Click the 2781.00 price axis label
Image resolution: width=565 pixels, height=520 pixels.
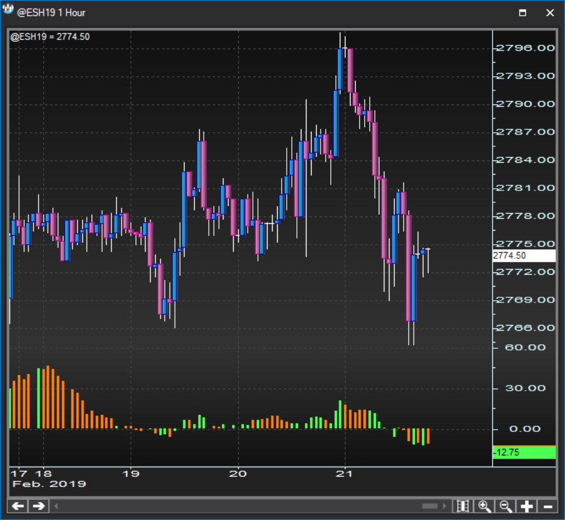tap(525, 188)
